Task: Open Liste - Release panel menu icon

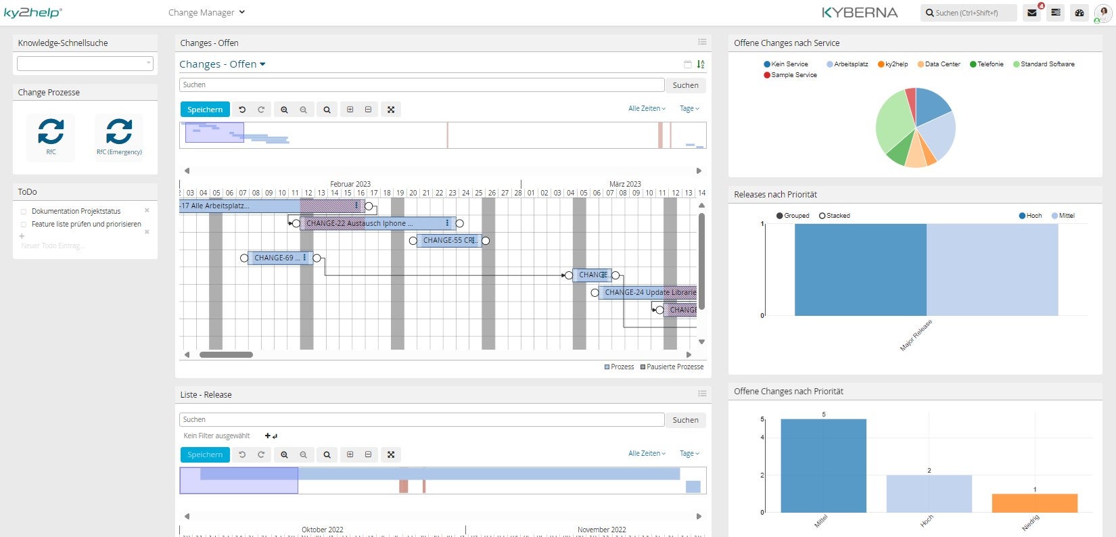Action: tap(702, 394)
